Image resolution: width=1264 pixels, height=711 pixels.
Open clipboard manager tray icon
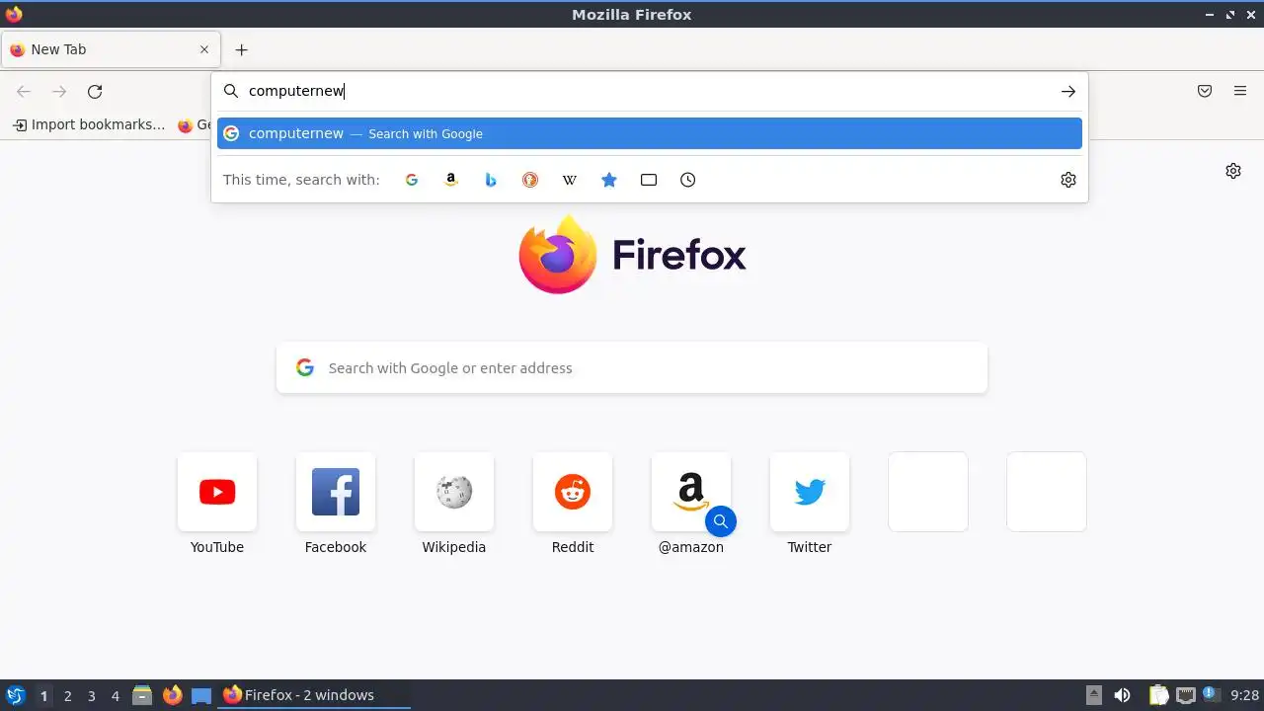(1158, 695)
